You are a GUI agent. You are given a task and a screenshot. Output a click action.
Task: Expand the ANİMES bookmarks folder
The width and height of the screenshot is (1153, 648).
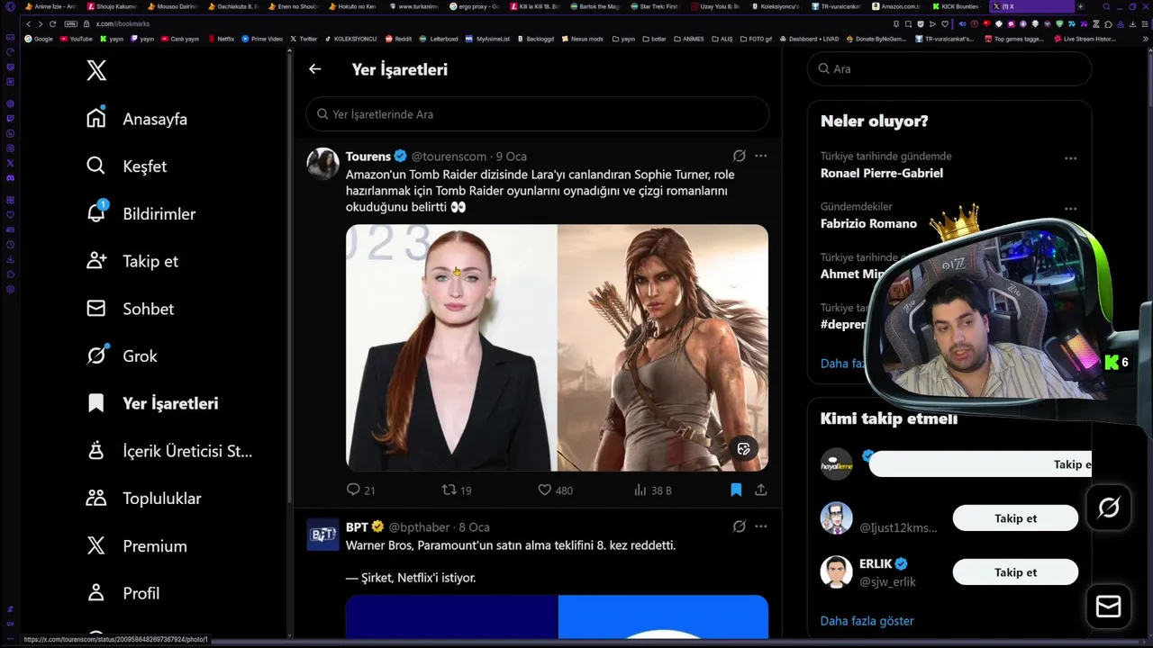[x=688, y=39]
